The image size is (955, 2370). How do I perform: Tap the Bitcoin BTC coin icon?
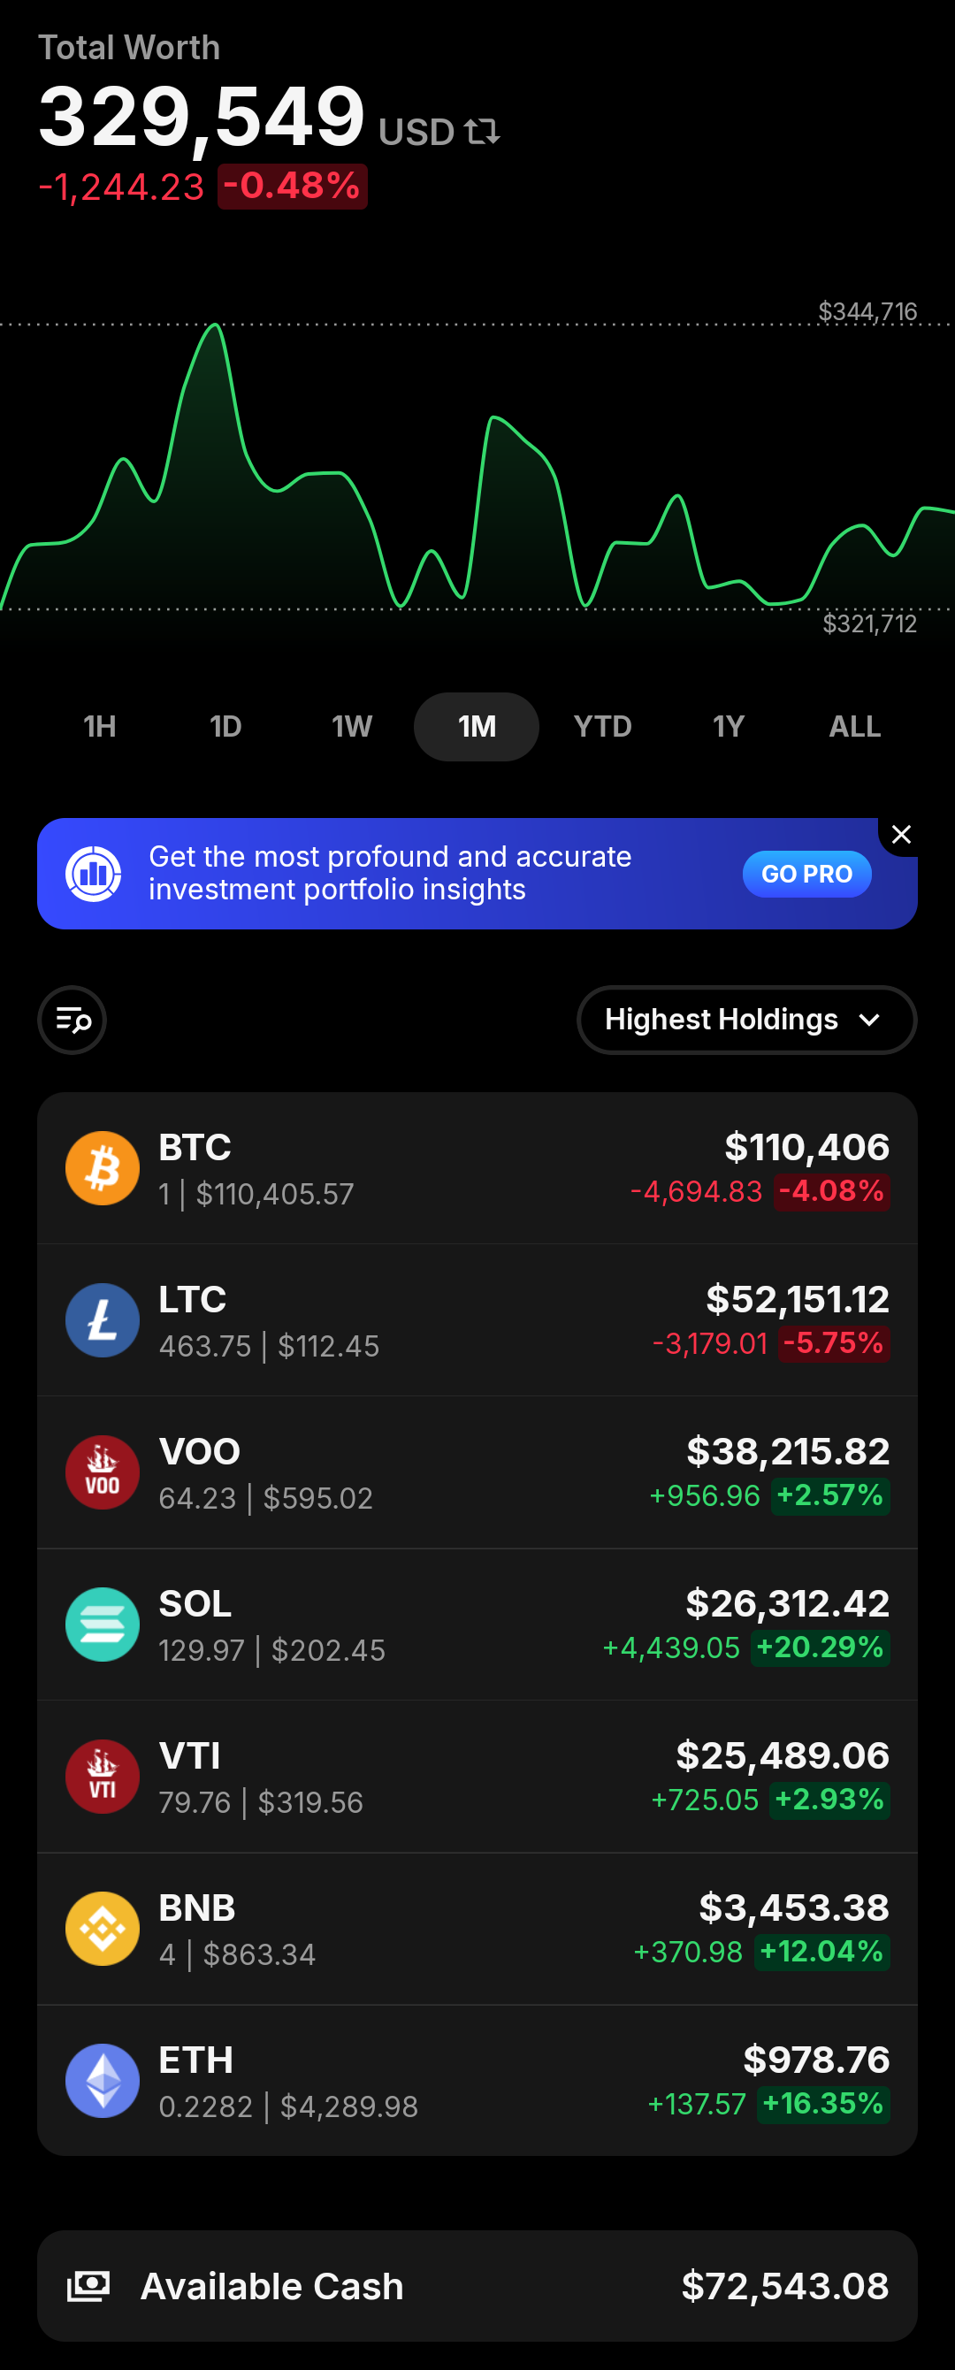pyautogui.click(x=102, y=1167)
